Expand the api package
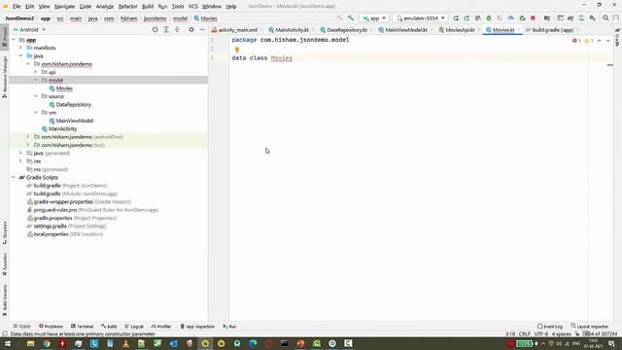The width and height of the screenshot is (622, 350). pos(35,72)
